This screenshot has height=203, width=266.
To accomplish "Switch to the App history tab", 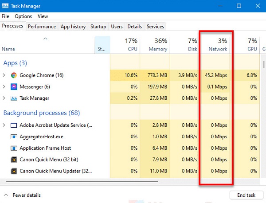I will tap(73, 27).
